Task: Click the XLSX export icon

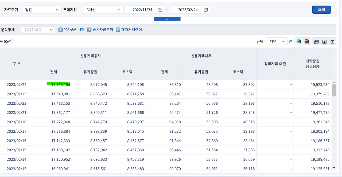Action: click(x=298, y=41)
